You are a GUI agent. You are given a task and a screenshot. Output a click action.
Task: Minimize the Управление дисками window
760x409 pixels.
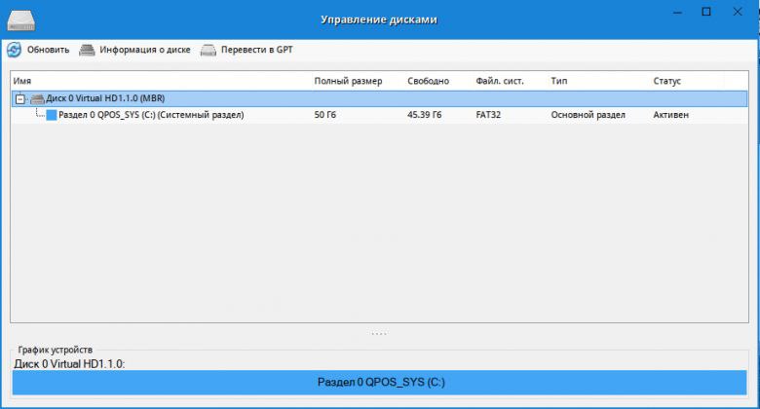click(677, 12)
